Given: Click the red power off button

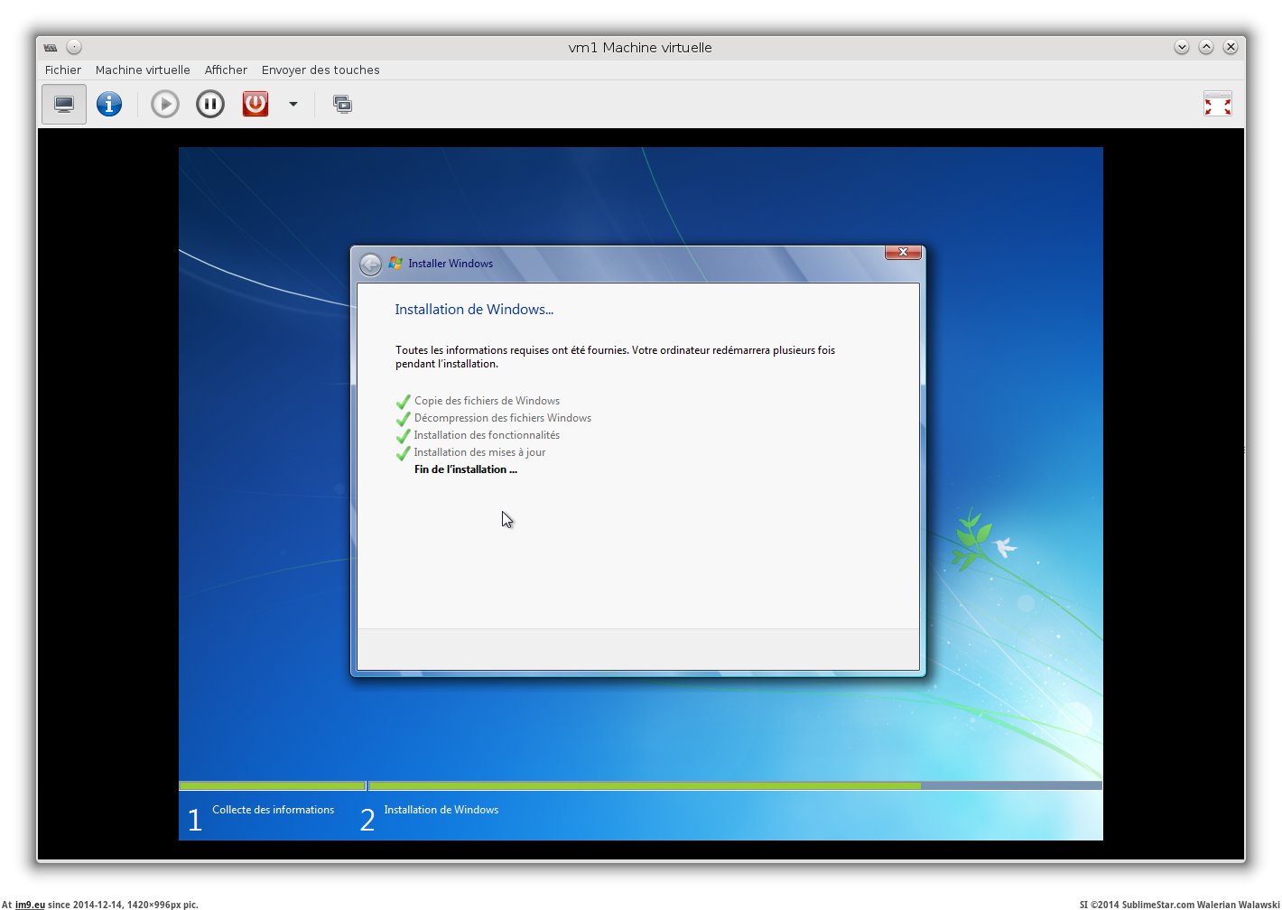Looking at the screenshot, I should pos(255,105).
